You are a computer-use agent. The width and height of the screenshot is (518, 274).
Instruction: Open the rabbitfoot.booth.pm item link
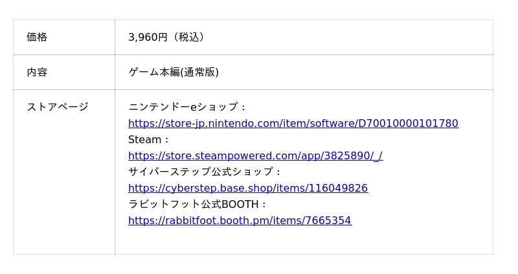pyautogui.click(x=240, y=220)
